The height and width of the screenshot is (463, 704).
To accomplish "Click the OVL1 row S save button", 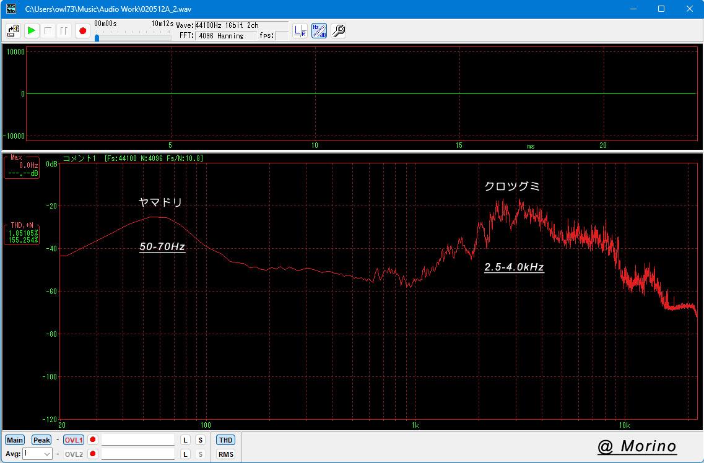I will (x=200, y=440).
